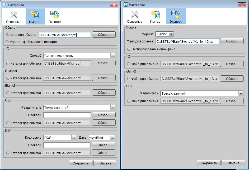
Task: Click Основные tab label in right window
Action: [134, 21]
